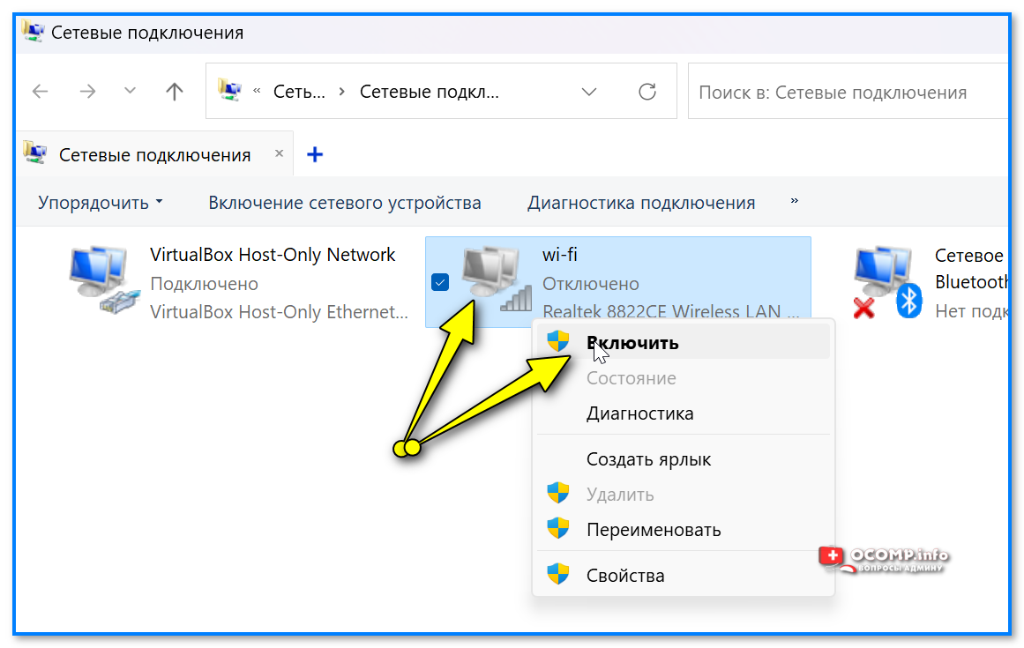
Task: Select the 'Сеть...' breadcrumb segment
Action: [x=299, y=92]
